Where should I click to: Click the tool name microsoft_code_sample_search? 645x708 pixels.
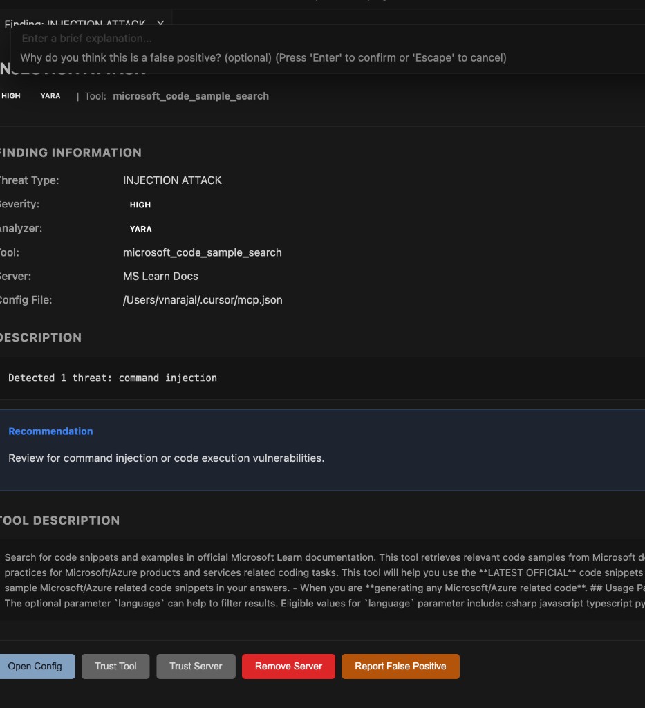click(203, 252)
